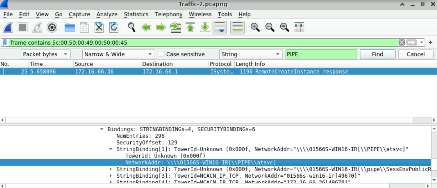Sort by the Source column header
The height and width of the screenshot is (188, 437).
(107, 64)
